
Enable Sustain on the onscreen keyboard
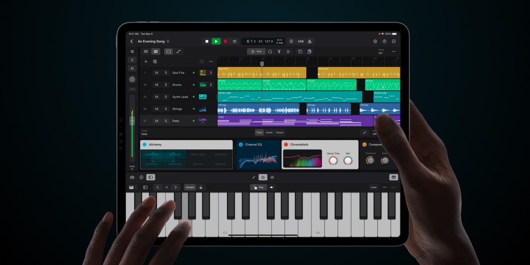(190, 187)
